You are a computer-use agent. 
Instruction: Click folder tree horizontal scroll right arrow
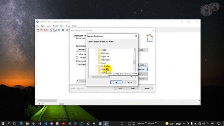(x=132, y=77)
